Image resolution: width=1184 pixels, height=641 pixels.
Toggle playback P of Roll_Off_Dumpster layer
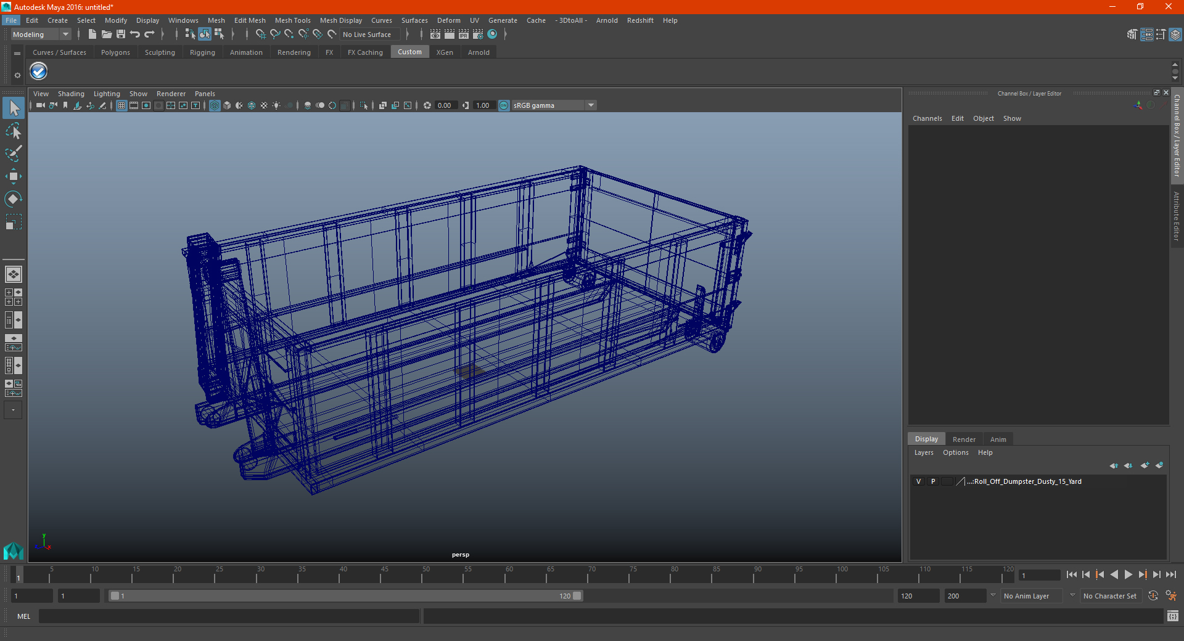(x=933, y=481)
